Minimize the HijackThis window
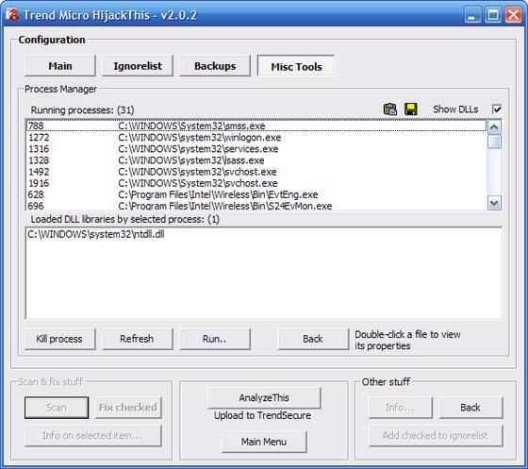 472,15
